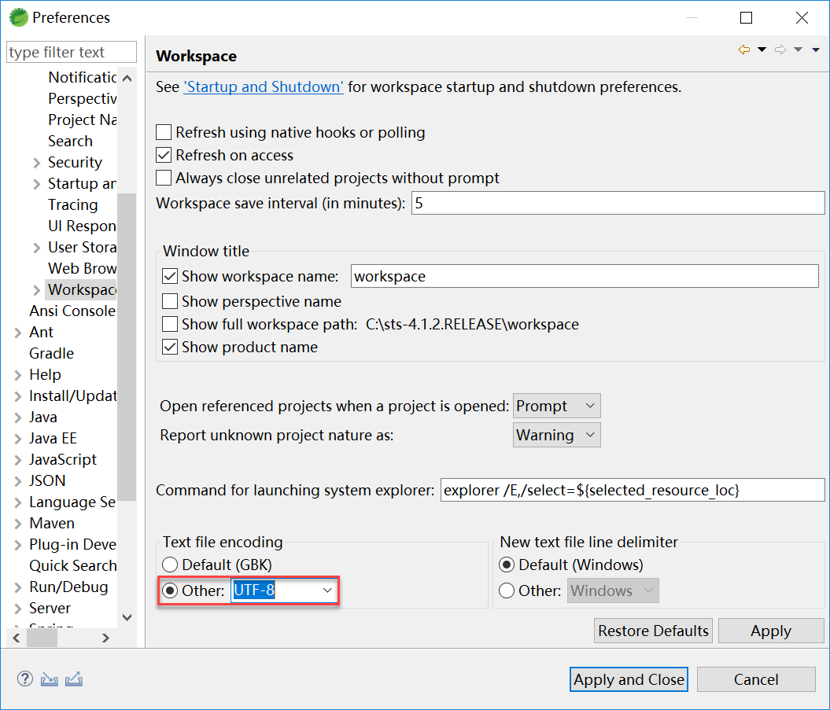Select Ansi Console in the preferences tree

[x=72, y=311]
